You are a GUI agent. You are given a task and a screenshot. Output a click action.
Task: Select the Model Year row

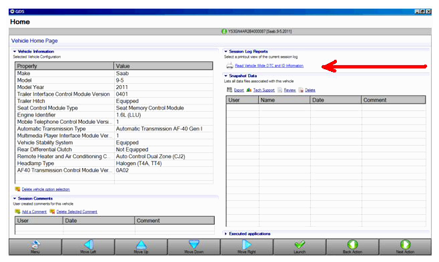[114, 87]
